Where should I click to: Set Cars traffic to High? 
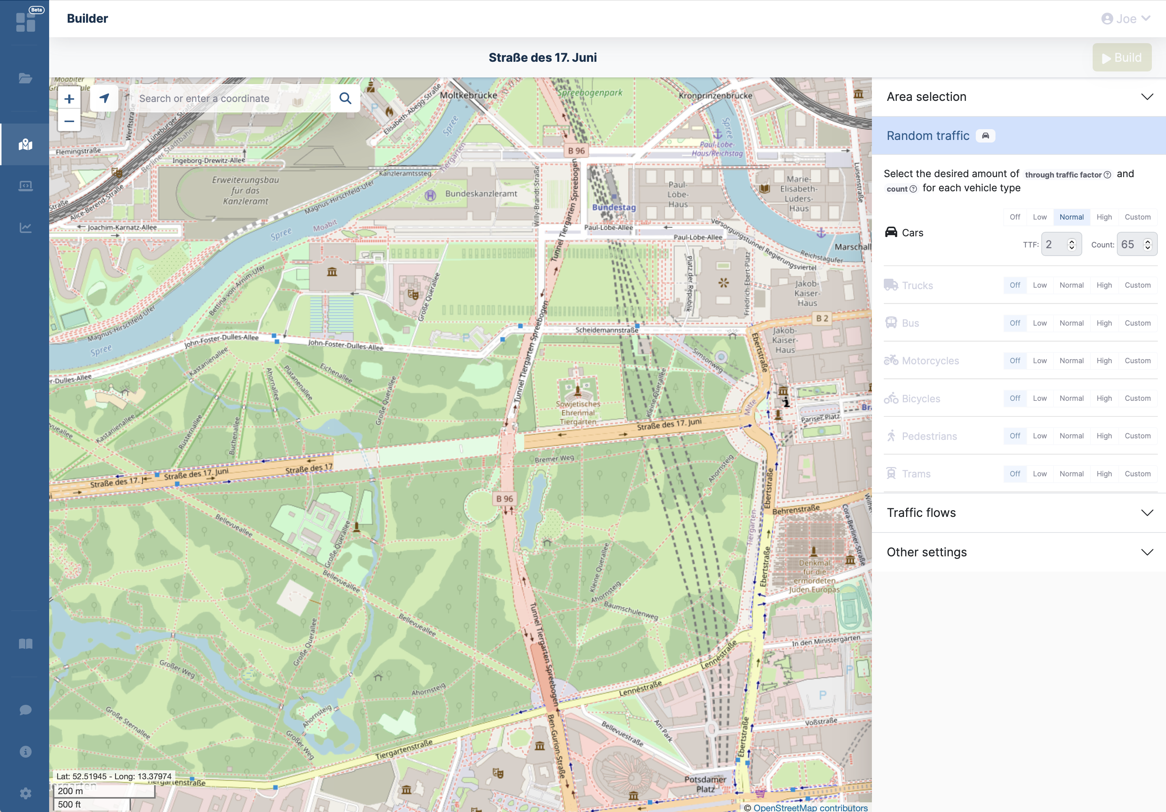point(1104,217)
